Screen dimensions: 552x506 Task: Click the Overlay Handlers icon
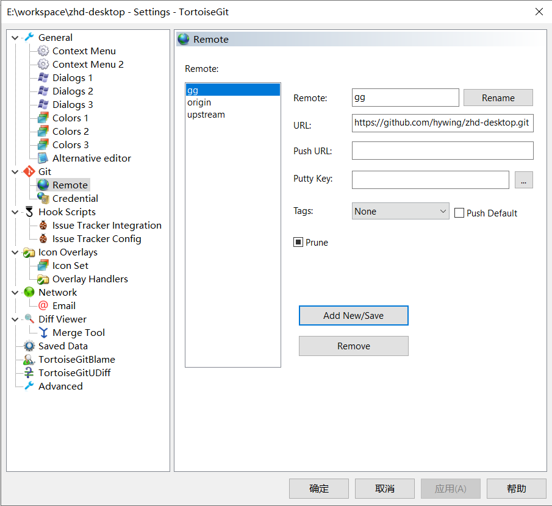pos(43,279)
